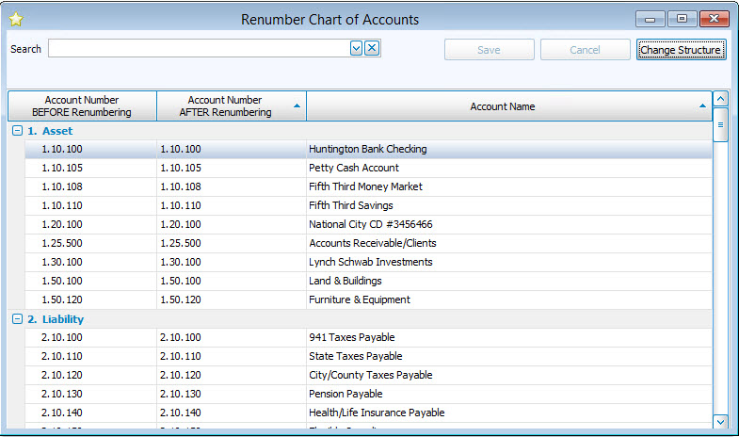Image resolution: width=739 pixels, height=437 pixels.
Task: Click Account Number BEFORE Renumbering column header
Action: coord(82,106)
